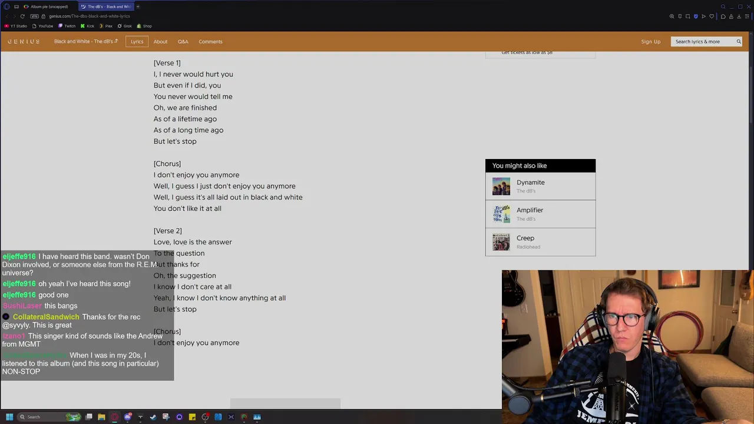Open Task View on the taskbar

click(89, 417)
